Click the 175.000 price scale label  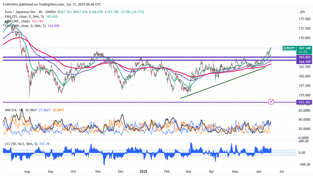(304, 19)
